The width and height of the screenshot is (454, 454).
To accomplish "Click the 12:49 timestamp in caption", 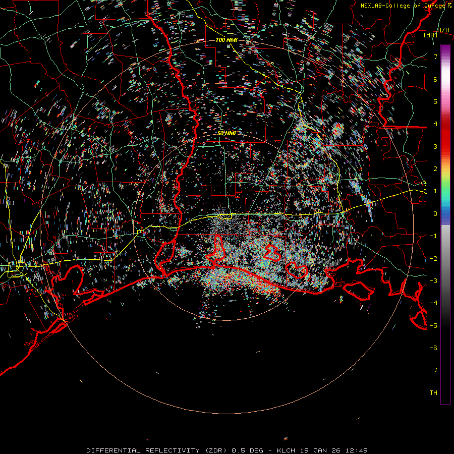I will coord(357,450).
